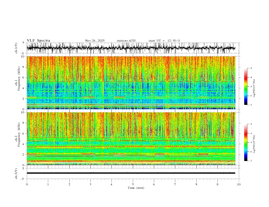The image size is (269, 207).
Task: Select the "start UT = 12:30:0" text
Action: point(164,41)
